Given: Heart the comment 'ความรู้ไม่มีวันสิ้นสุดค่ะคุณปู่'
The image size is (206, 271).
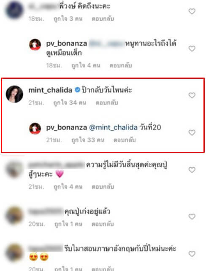Looking at the screenshot, I should (x=192, y=170).
